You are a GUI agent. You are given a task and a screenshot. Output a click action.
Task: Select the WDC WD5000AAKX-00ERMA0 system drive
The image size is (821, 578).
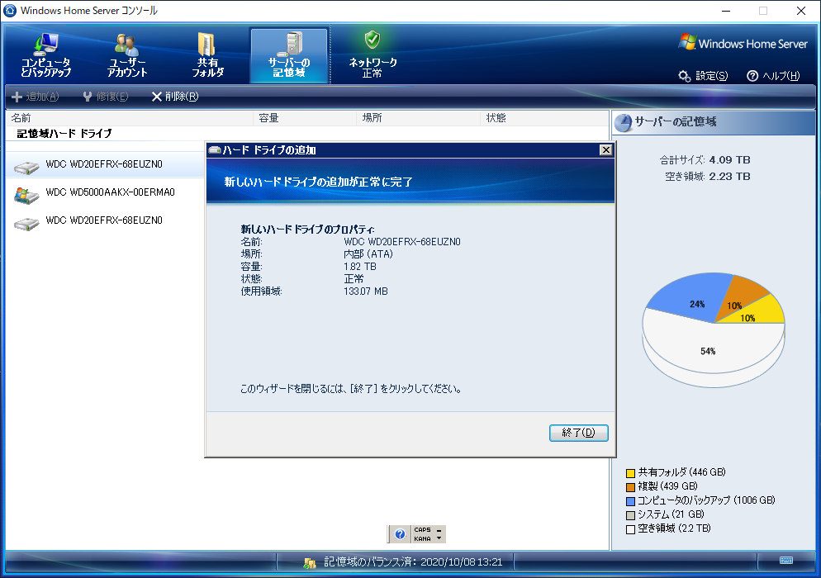tap(105, 192)
